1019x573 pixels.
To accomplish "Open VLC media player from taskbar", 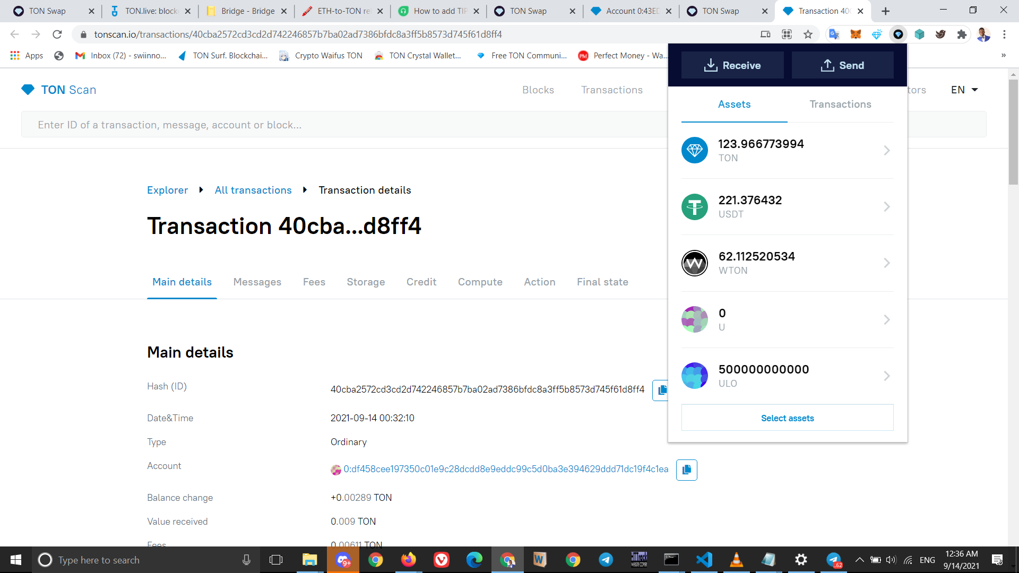I will pos(736,560).
